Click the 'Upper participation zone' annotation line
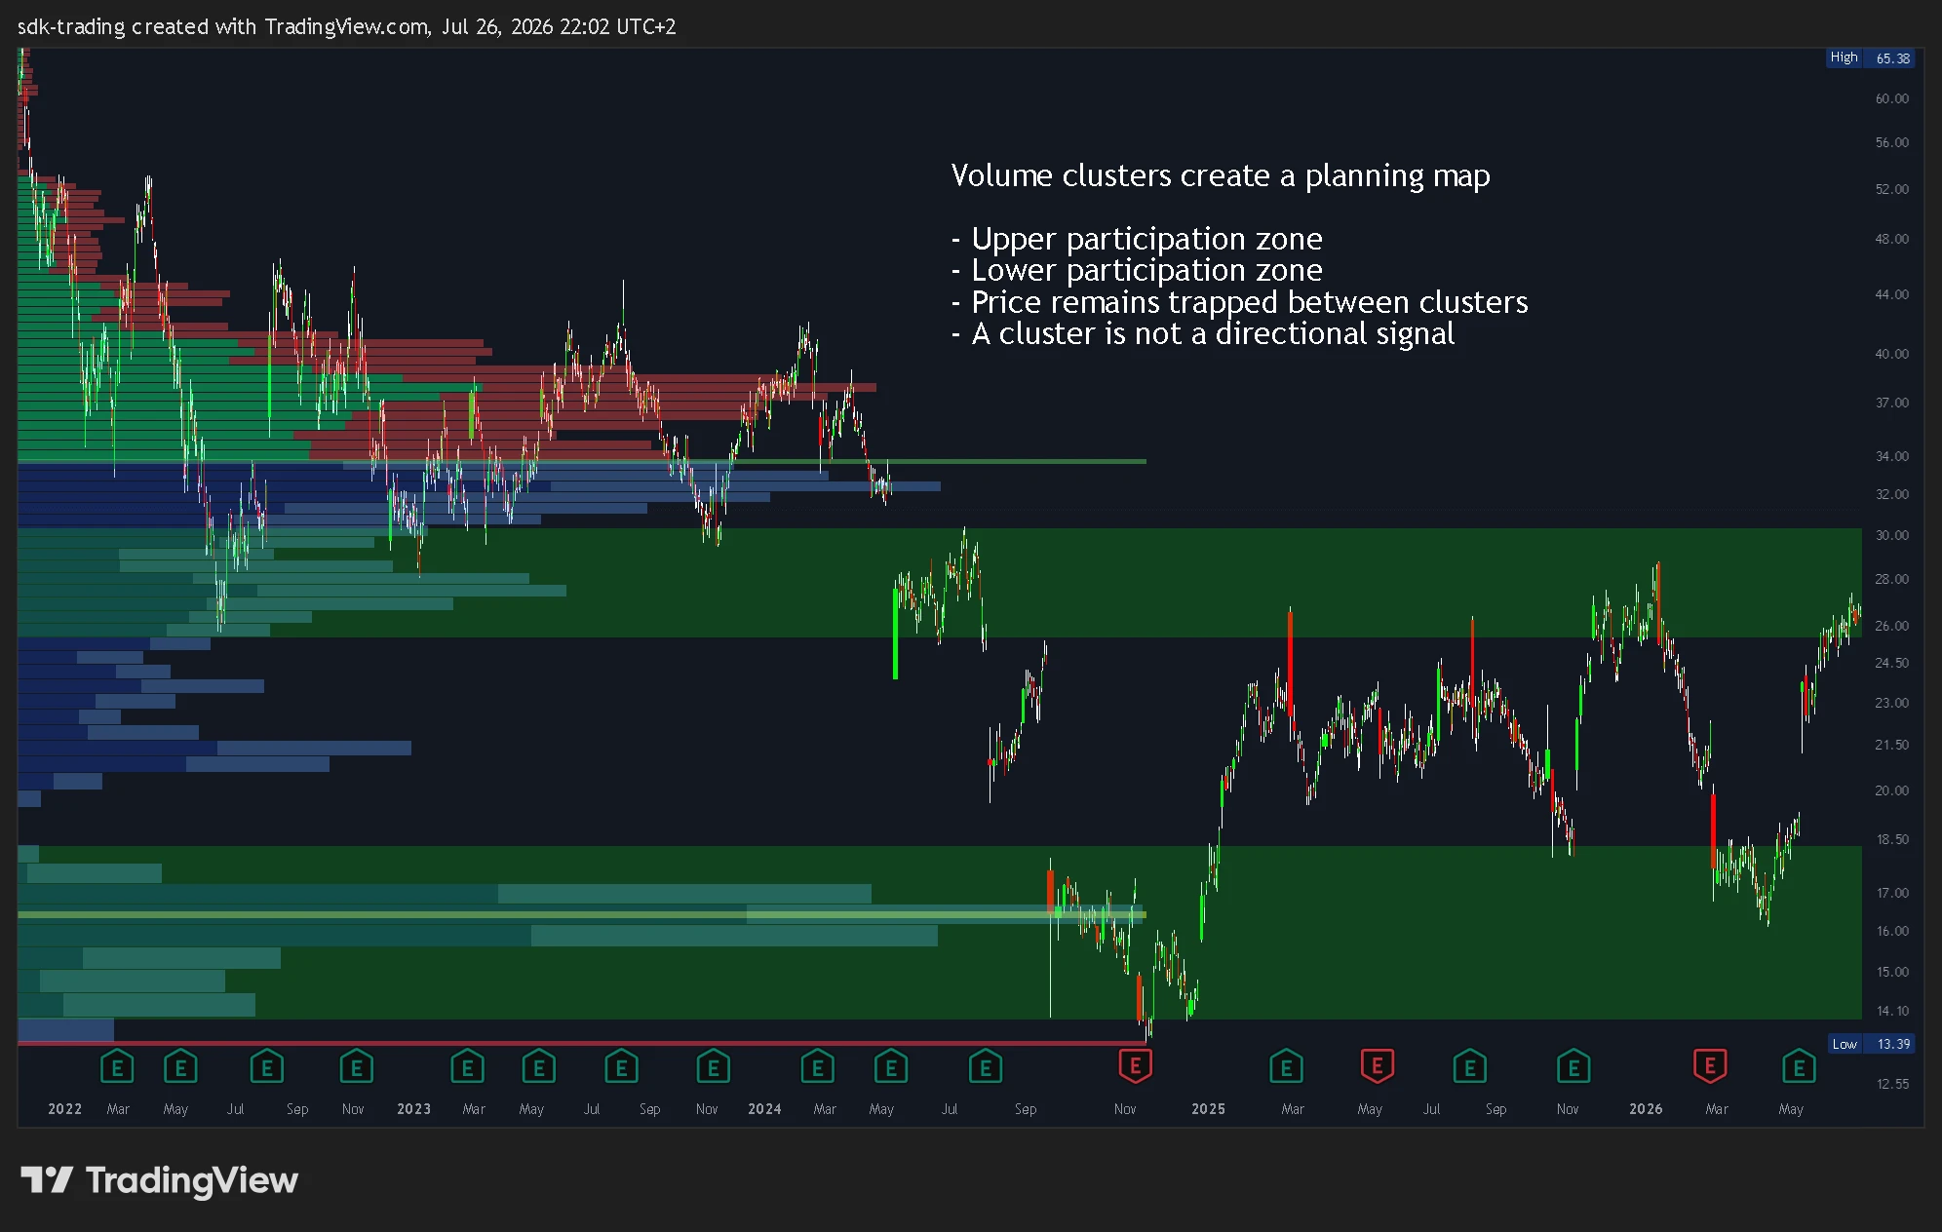This screenshot has width=1942, height=1232. coord(1137,239)
